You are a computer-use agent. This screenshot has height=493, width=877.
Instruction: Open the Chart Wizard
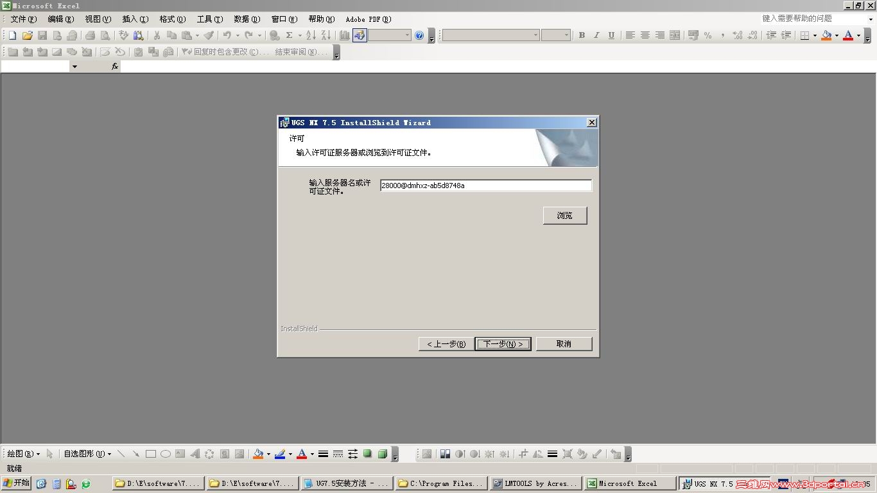[x=344, y=35]
